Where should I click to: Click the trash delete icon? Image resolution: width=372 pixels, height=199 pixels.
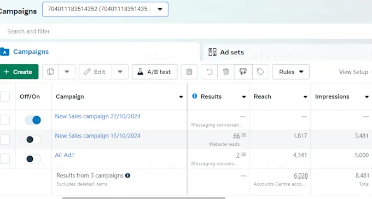pyautogui.click(x=226, y=72)
